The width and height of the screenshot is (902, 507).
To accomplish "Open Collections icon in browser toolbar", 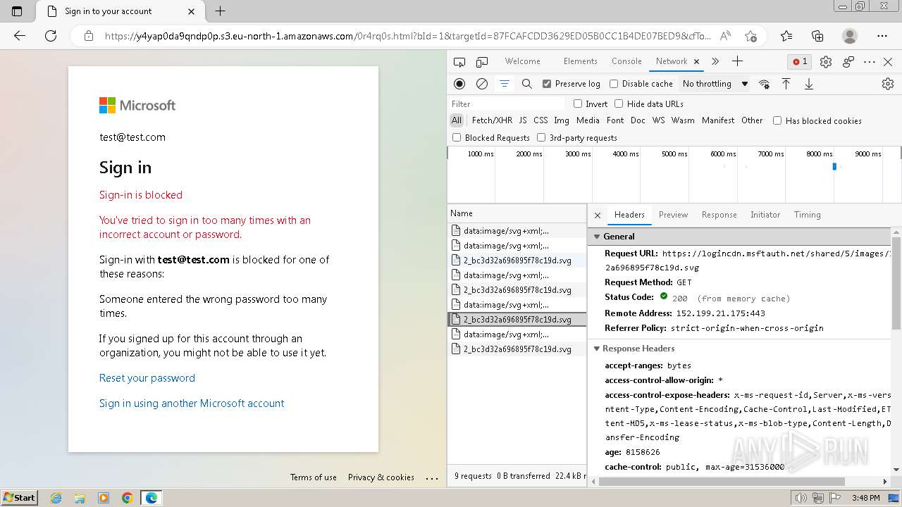I will 817,36.
